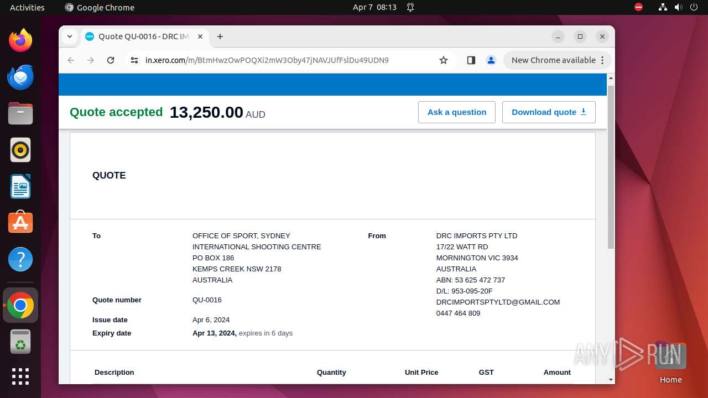This screenshot has height=398, width=708.
Task: Click the GST column header
Action: [x=486, y=372]
